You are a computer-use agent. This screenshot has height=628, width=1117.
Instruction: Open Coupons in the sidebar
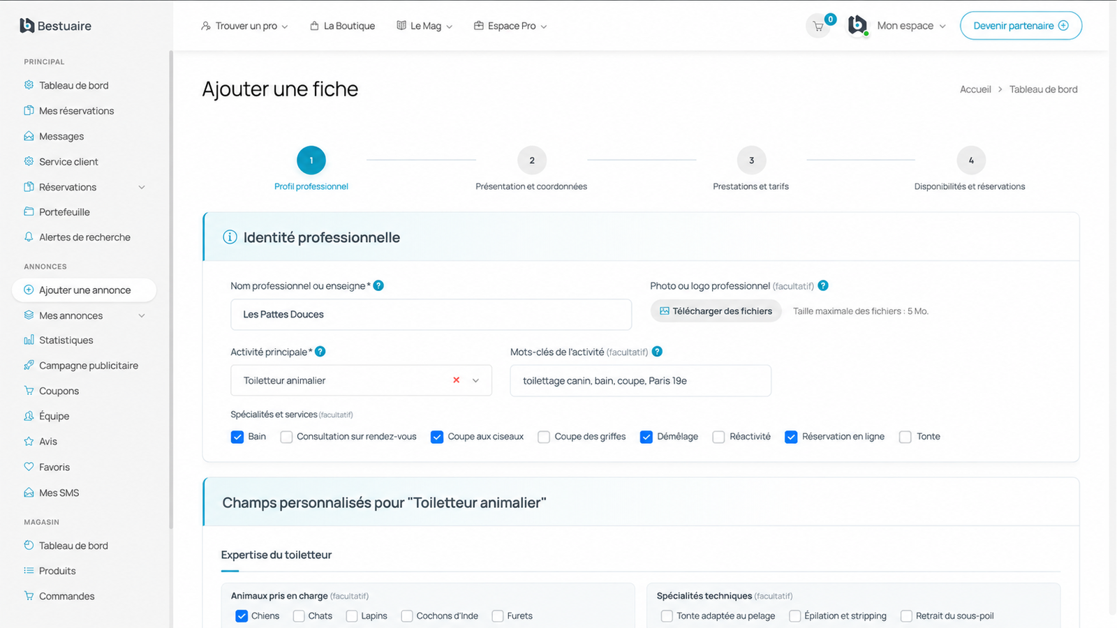click(59, 391)
